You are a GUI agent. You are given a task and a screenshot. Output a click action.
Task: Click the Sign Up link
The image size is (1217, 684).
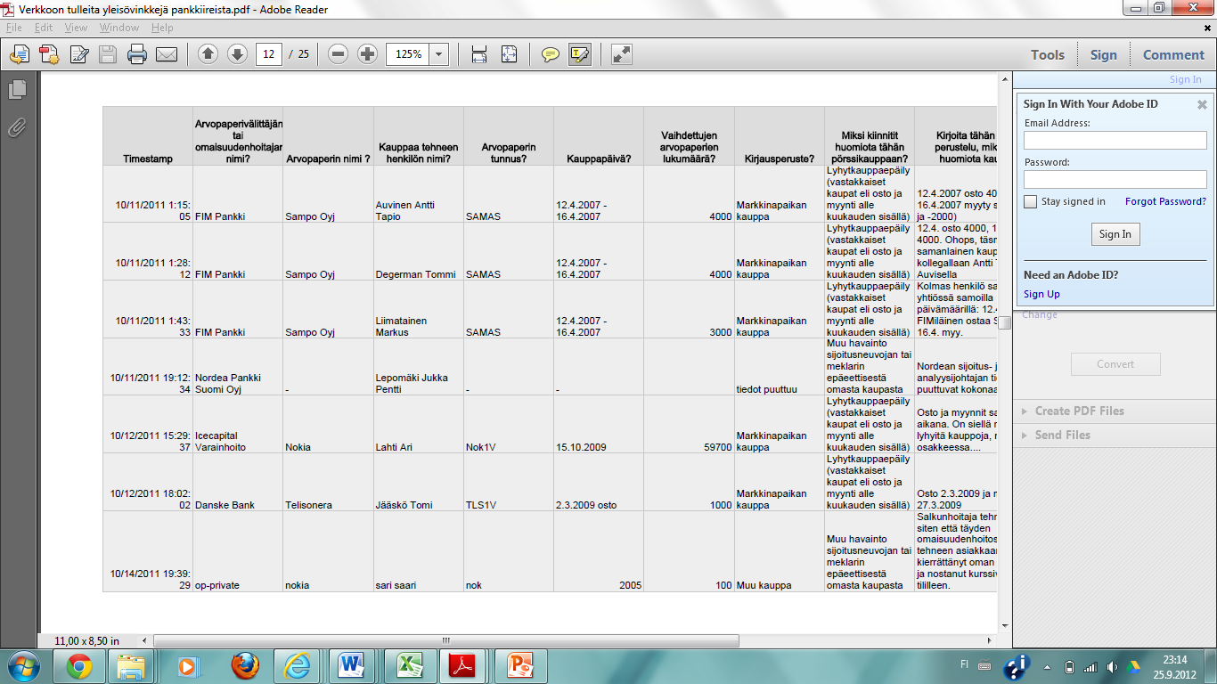pos(1041,294)
